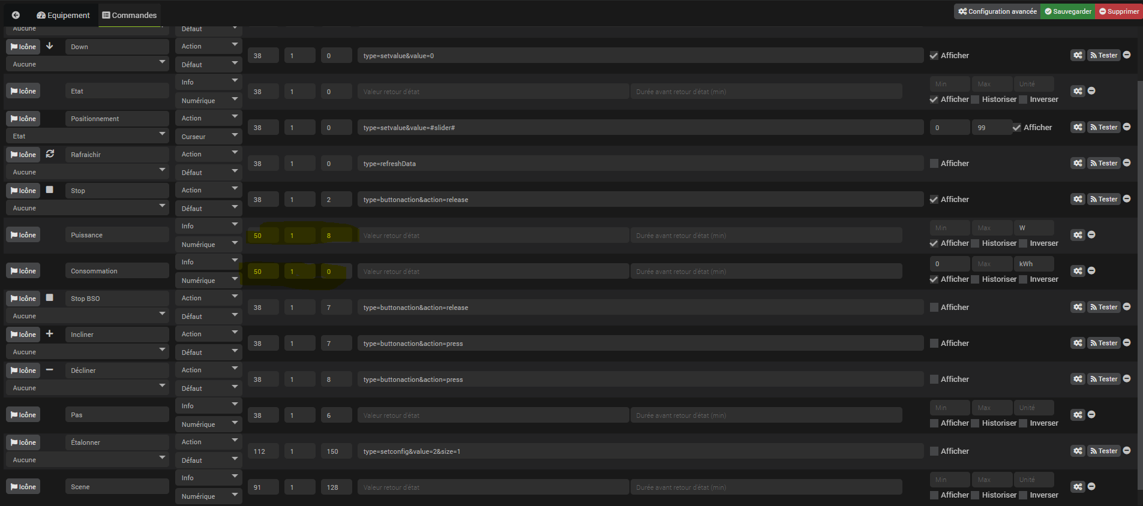The width and height of the screenshot is (1143, 506).
Task: Remove the Positionnement command with minus icon
Action: (1127, 126)
